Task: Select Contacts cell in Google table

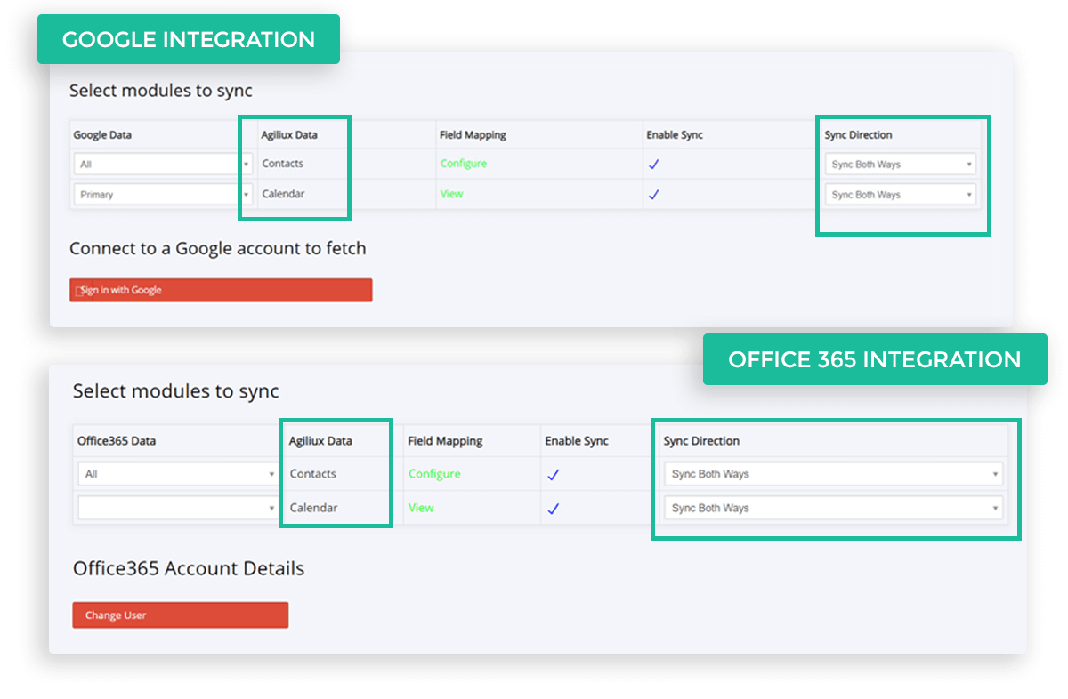Action: point(283,164)
